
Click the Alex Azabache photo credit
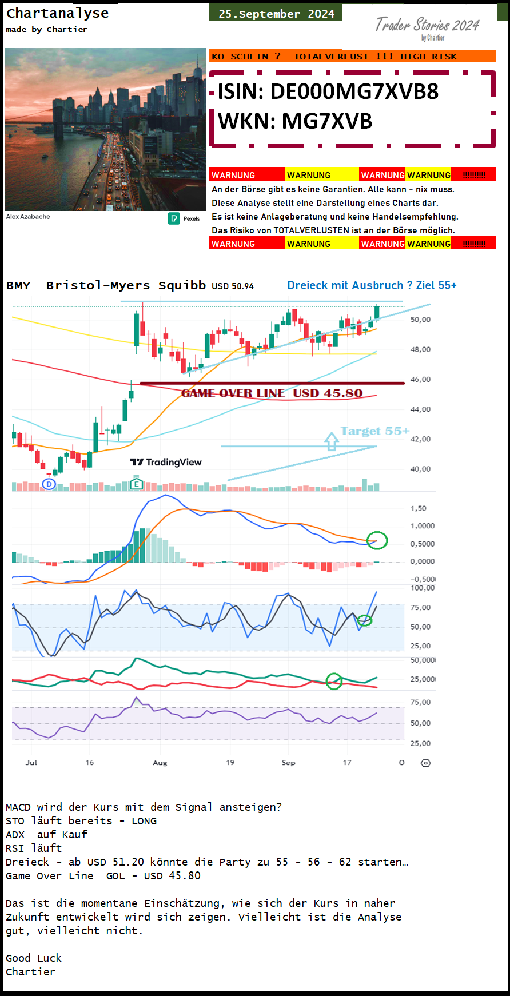tap(28, 217)
